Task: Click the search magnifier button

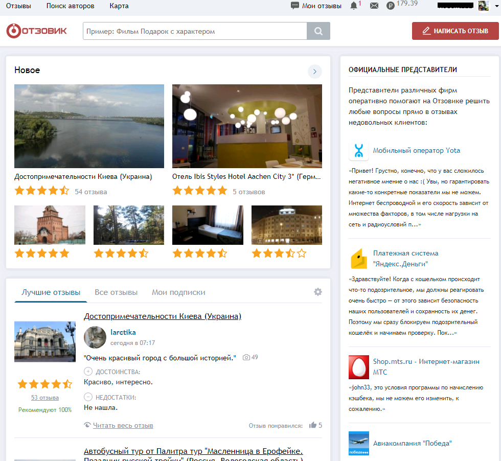Action: 318,31
